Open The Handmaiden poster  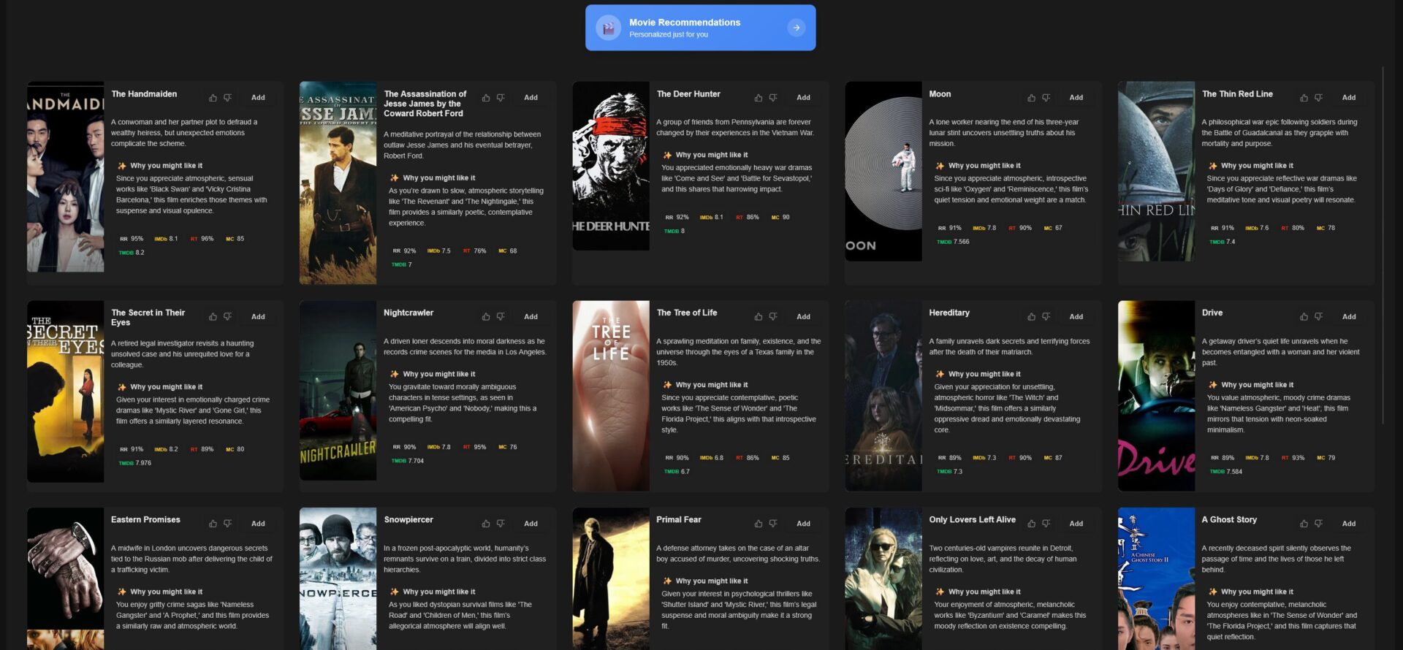click(x=66, y=177)
